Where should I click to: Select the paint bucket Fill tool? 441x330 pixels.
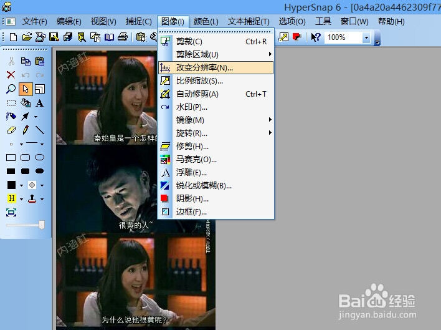[x=26, y=103]
